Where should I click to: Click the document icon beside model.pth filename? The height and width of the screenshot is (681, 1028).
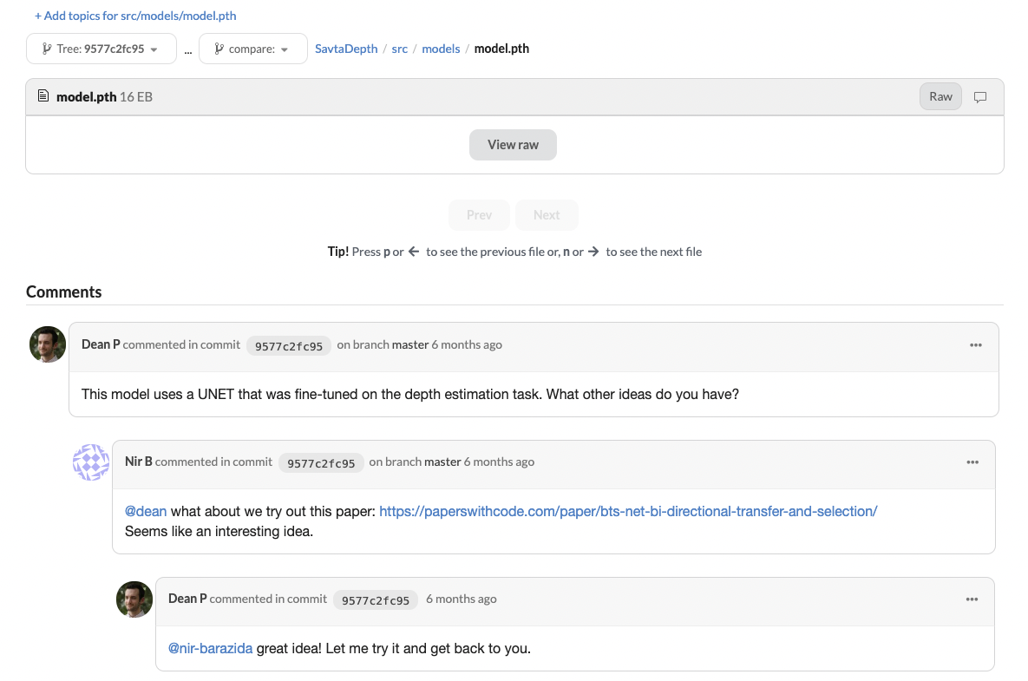[43, 95]
